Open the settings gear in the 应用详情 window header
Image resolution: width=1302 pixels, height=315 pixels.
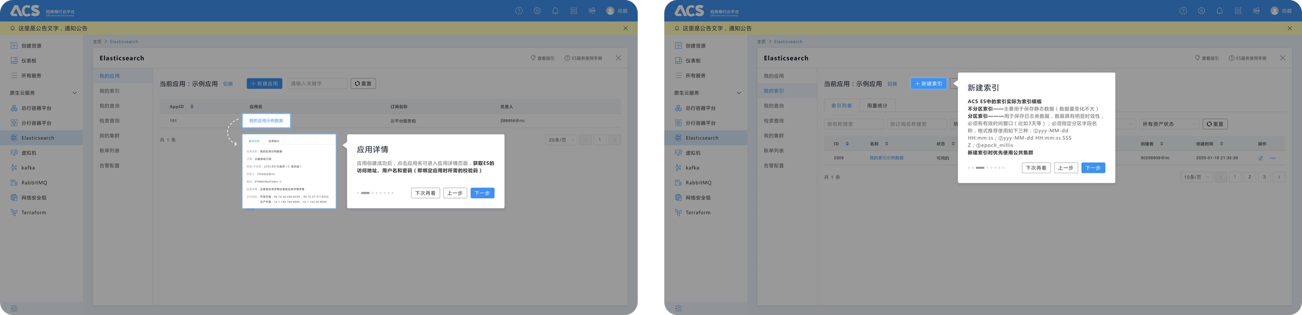[537, 11]
